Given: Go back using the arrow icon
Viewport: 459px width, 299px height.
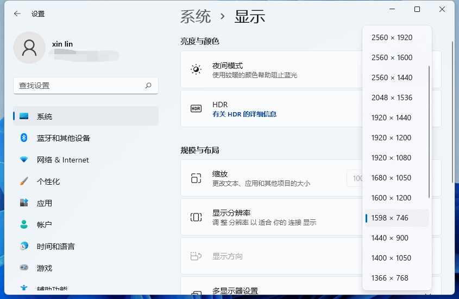Looking at the screenshot, I should [17, 14].
